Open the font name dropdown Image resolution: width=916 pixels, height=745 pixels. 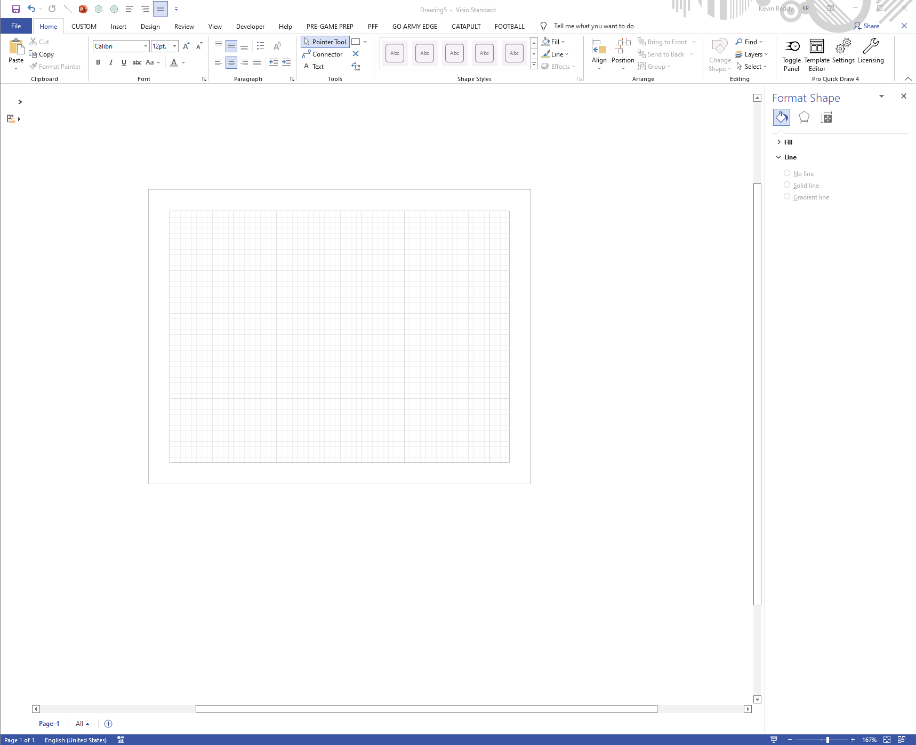[x=146, y=46]
